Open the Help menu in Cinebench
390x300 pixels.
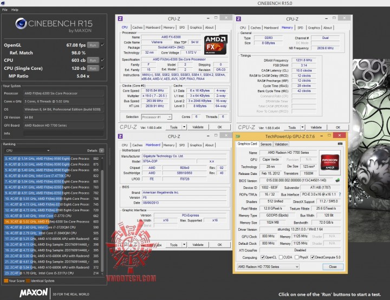[x=15, y=10]
